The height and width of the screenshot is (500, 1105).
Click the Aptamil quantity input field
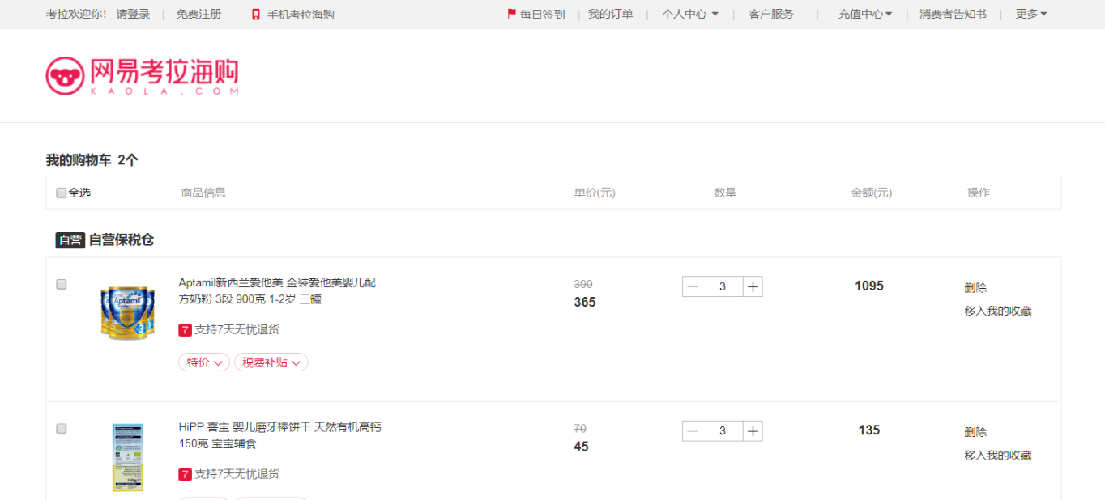[723, 286]
